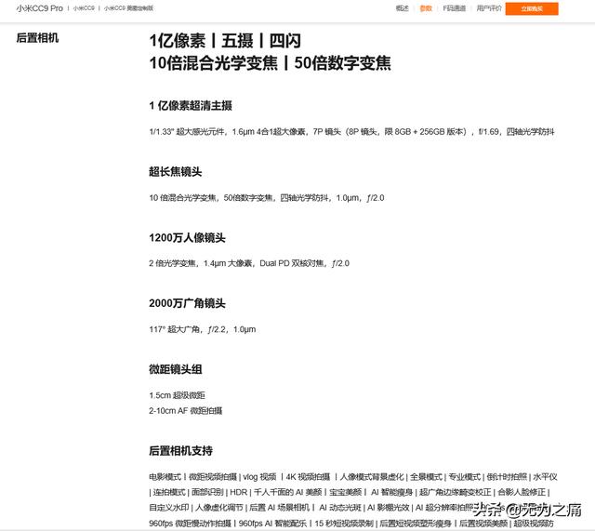
Task: Click the feature line starting 电影模式
Action: click(x=353, y=477)
